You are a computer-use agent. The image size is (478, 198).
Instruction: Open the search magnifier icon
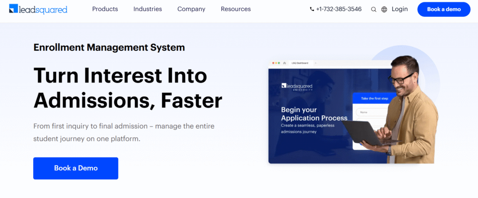point(373,9)
